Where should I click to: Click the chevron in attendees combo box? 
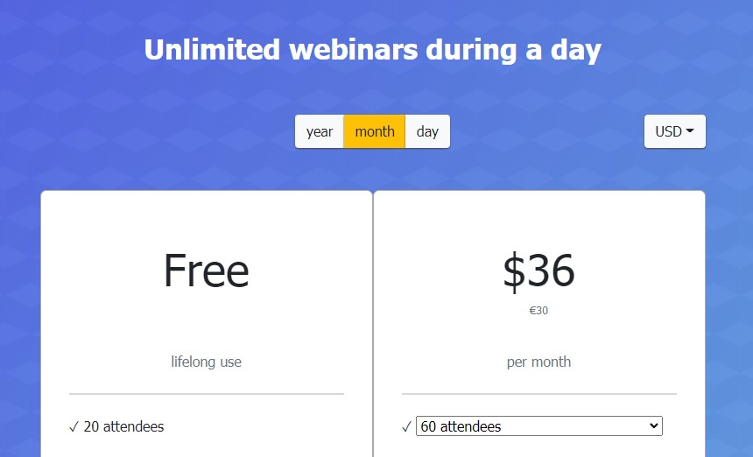(653, 425)
